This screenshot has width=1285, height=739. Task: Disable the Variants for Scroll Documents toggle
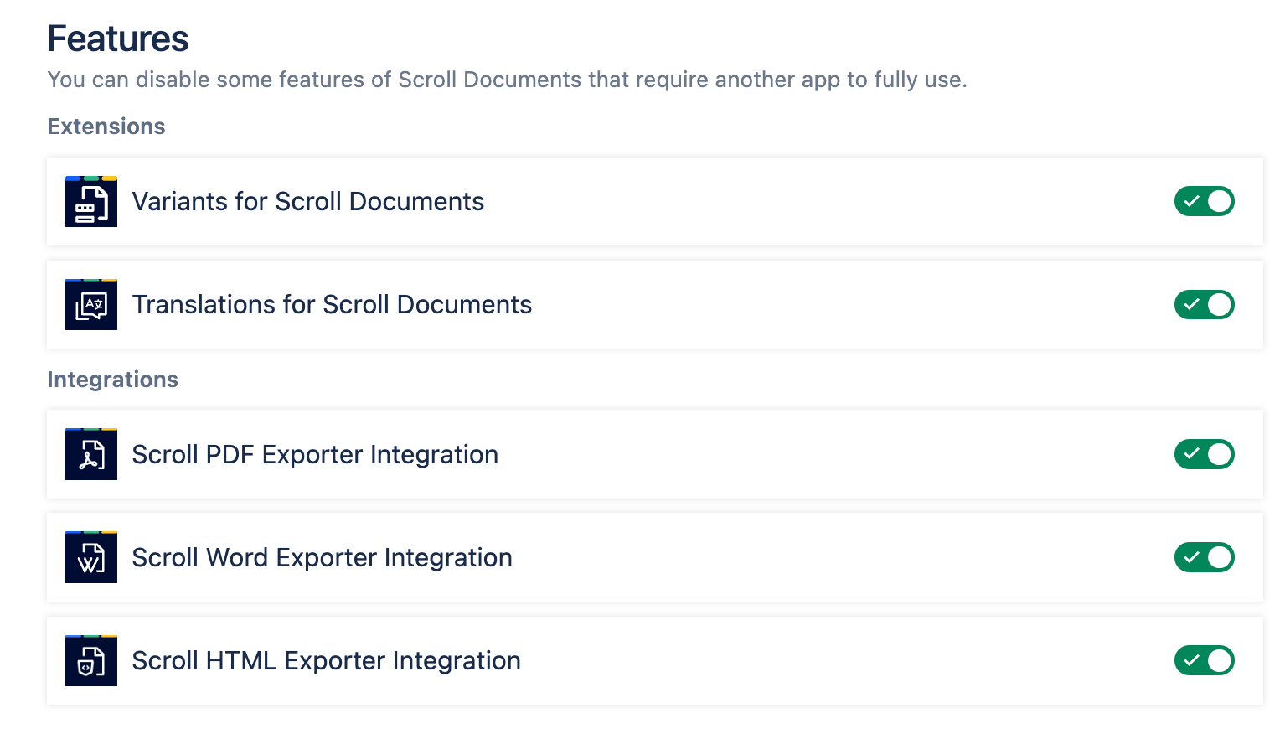coord(1205,201)
